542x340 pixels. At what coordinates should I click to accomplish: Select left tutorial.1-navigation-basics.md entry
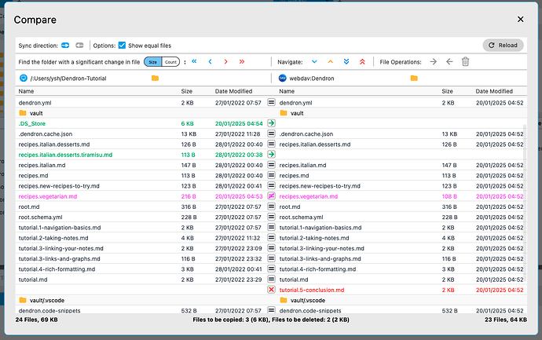60,228
